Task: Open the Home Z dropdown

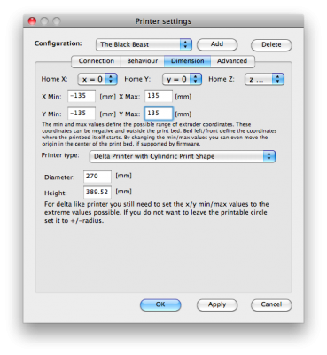Action: (264, 79)
